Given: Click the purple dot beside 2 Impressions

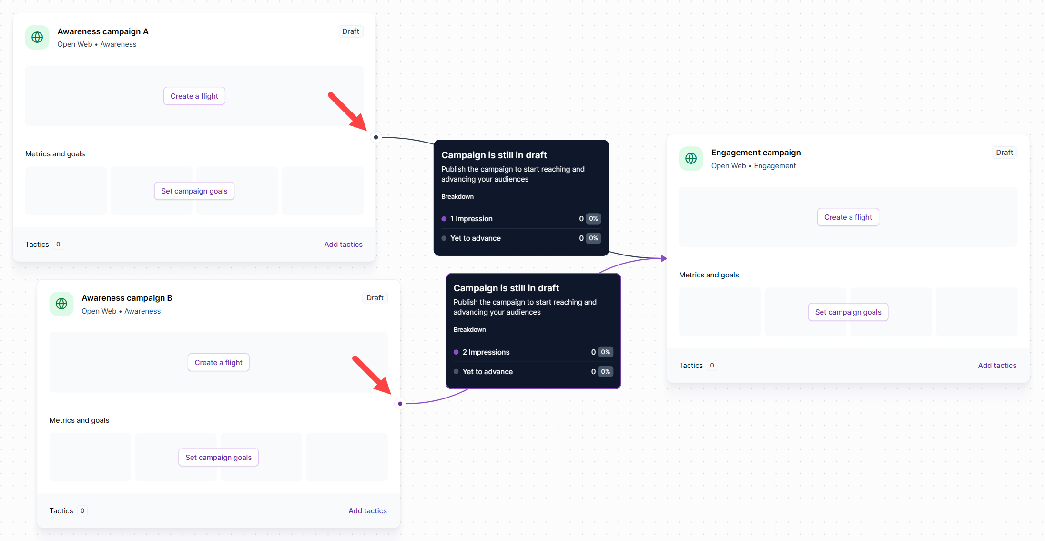Looking at the screenshot, I should 456,352.
